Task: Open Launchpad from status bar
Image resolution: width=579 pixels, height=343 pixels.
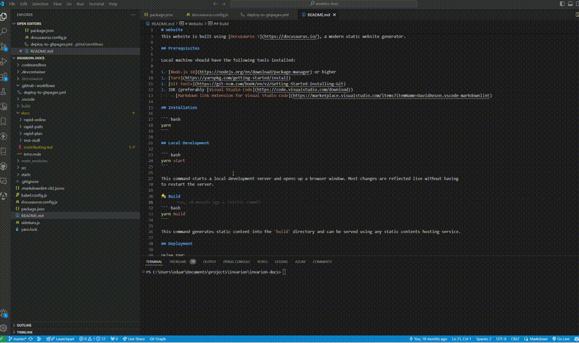Action: point(60,339)
